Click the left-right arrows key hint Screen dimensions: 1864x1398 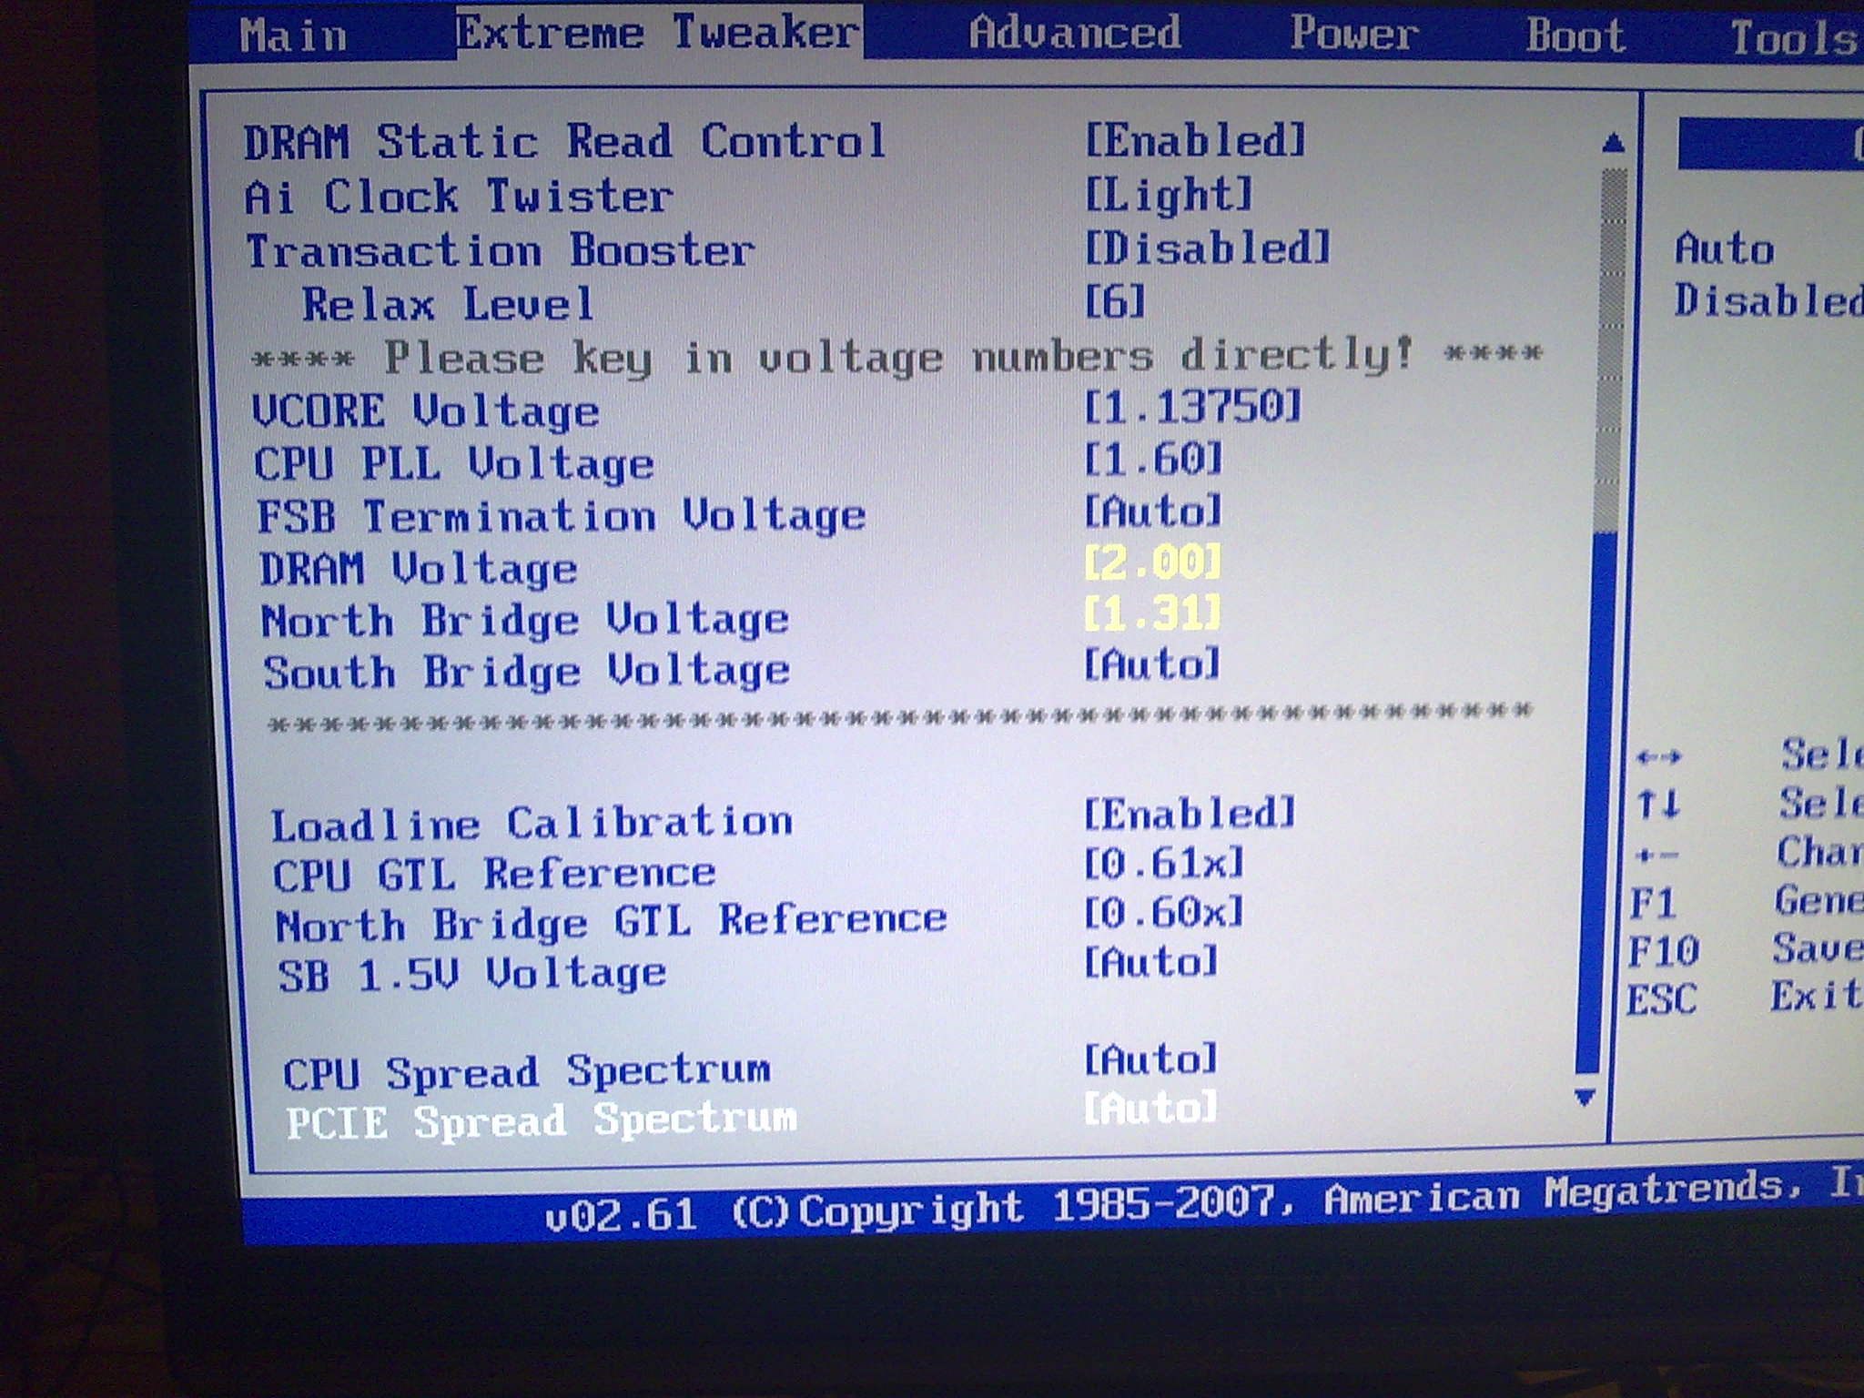(x=1657, y=755)
